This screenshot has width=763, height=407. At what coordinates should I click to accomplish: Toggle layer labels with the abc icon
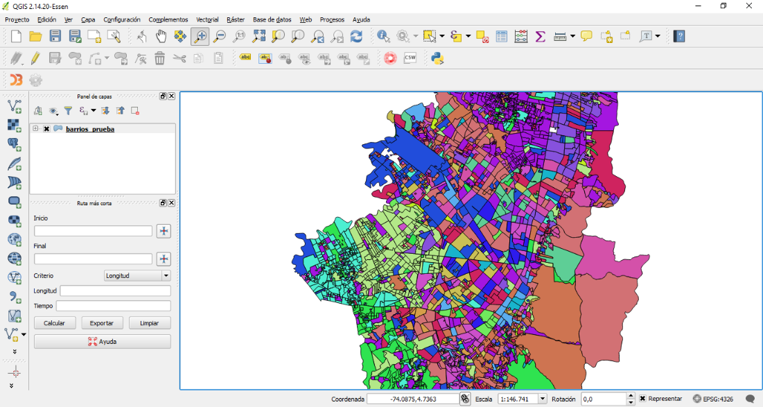coord(245,58)
